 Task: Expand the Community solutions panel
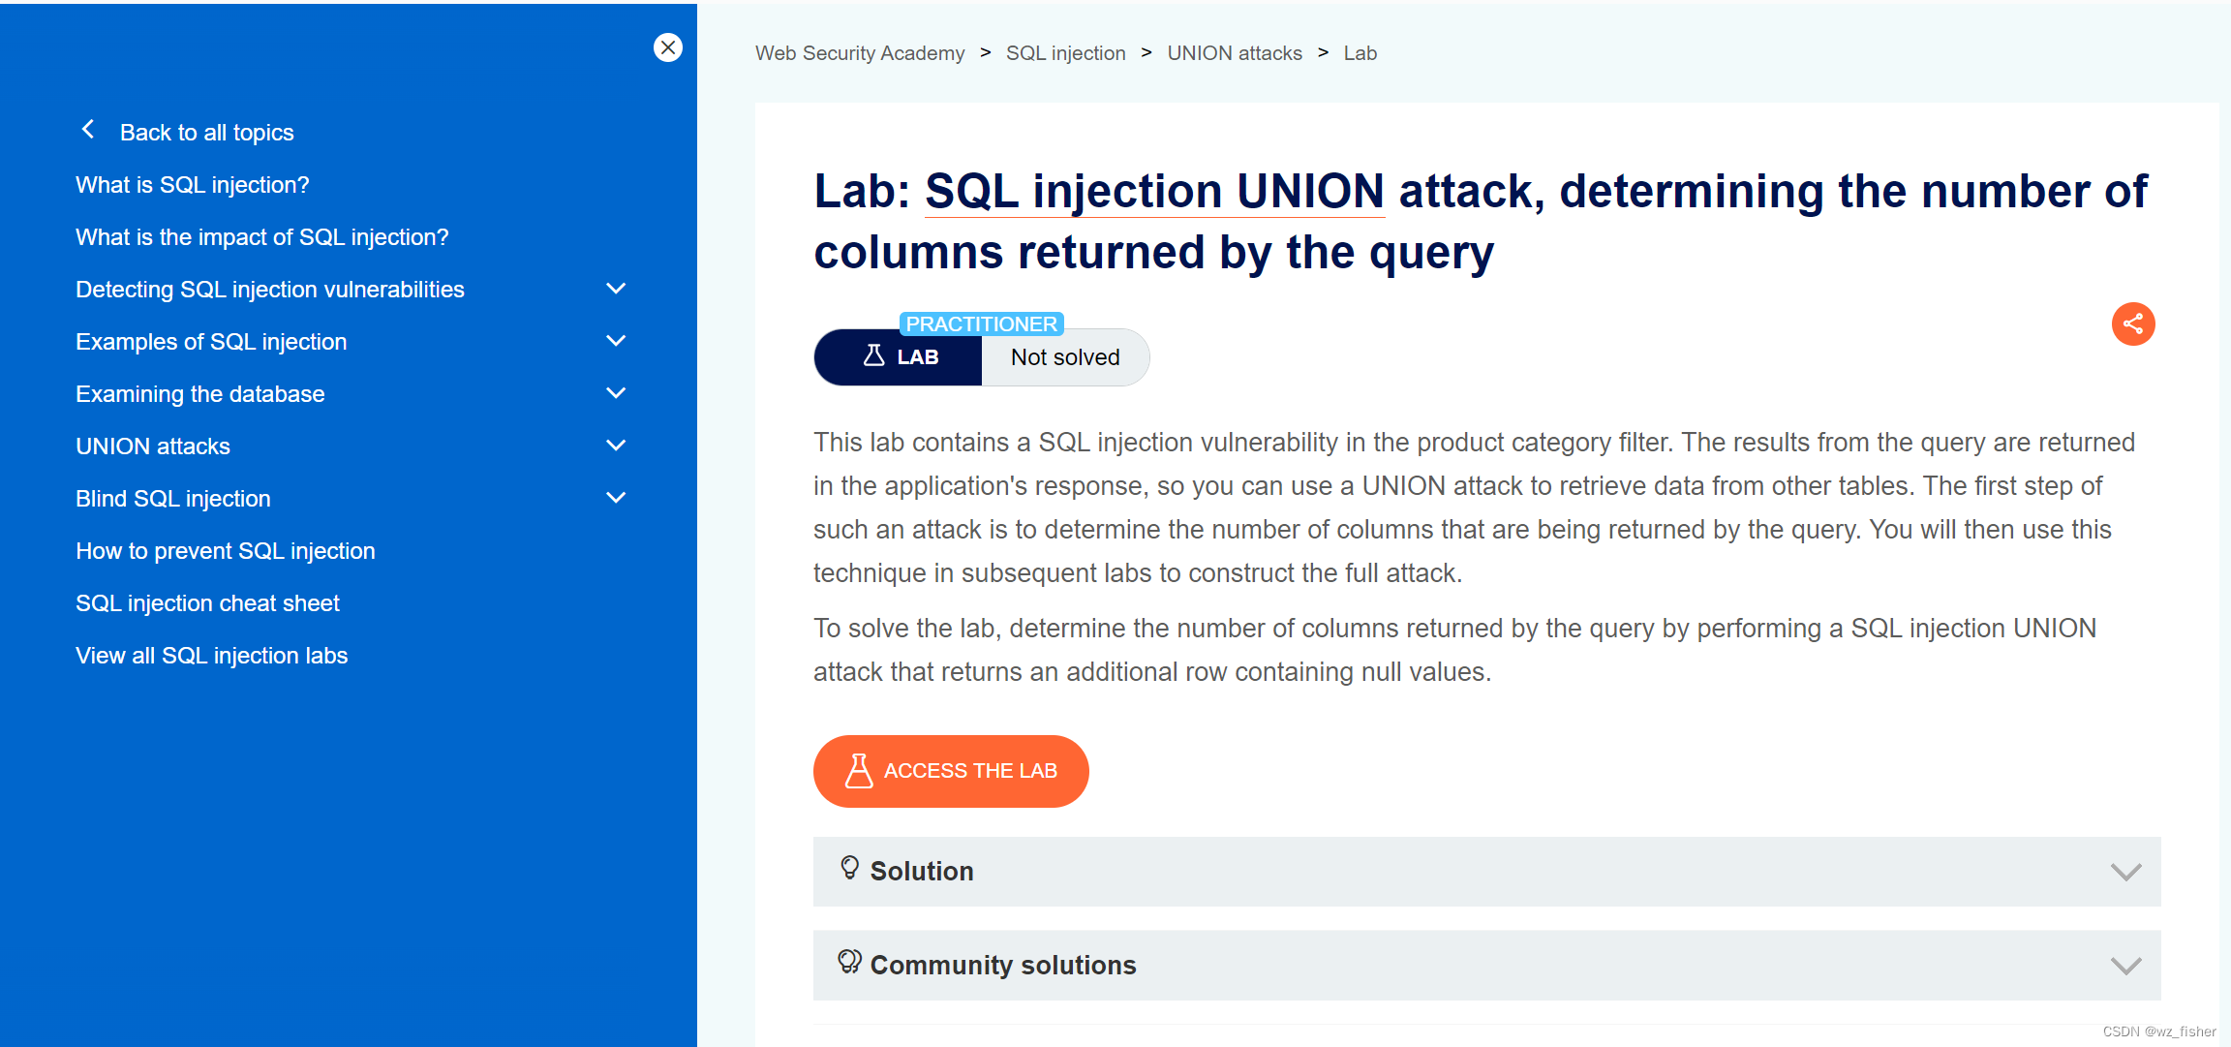click(2125, 966)
